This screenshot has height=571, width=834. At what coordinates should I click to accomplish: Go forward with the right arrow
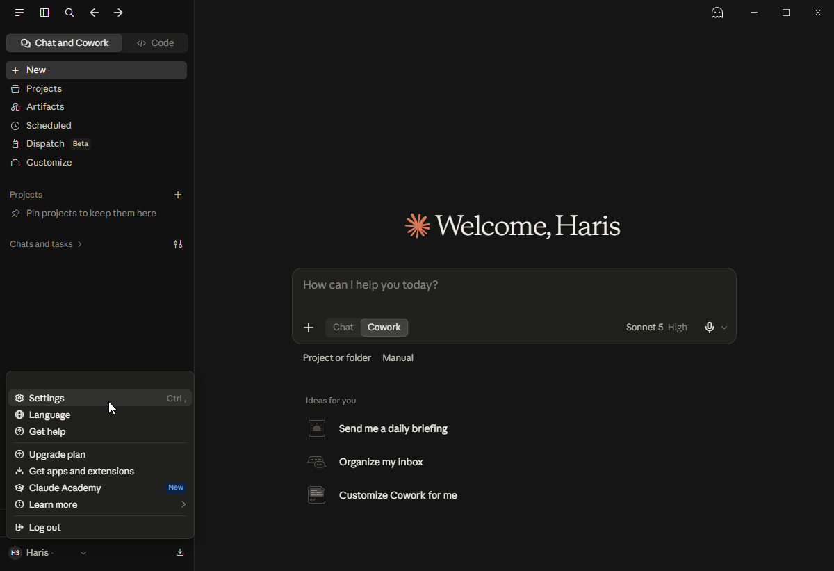(118, 13)
